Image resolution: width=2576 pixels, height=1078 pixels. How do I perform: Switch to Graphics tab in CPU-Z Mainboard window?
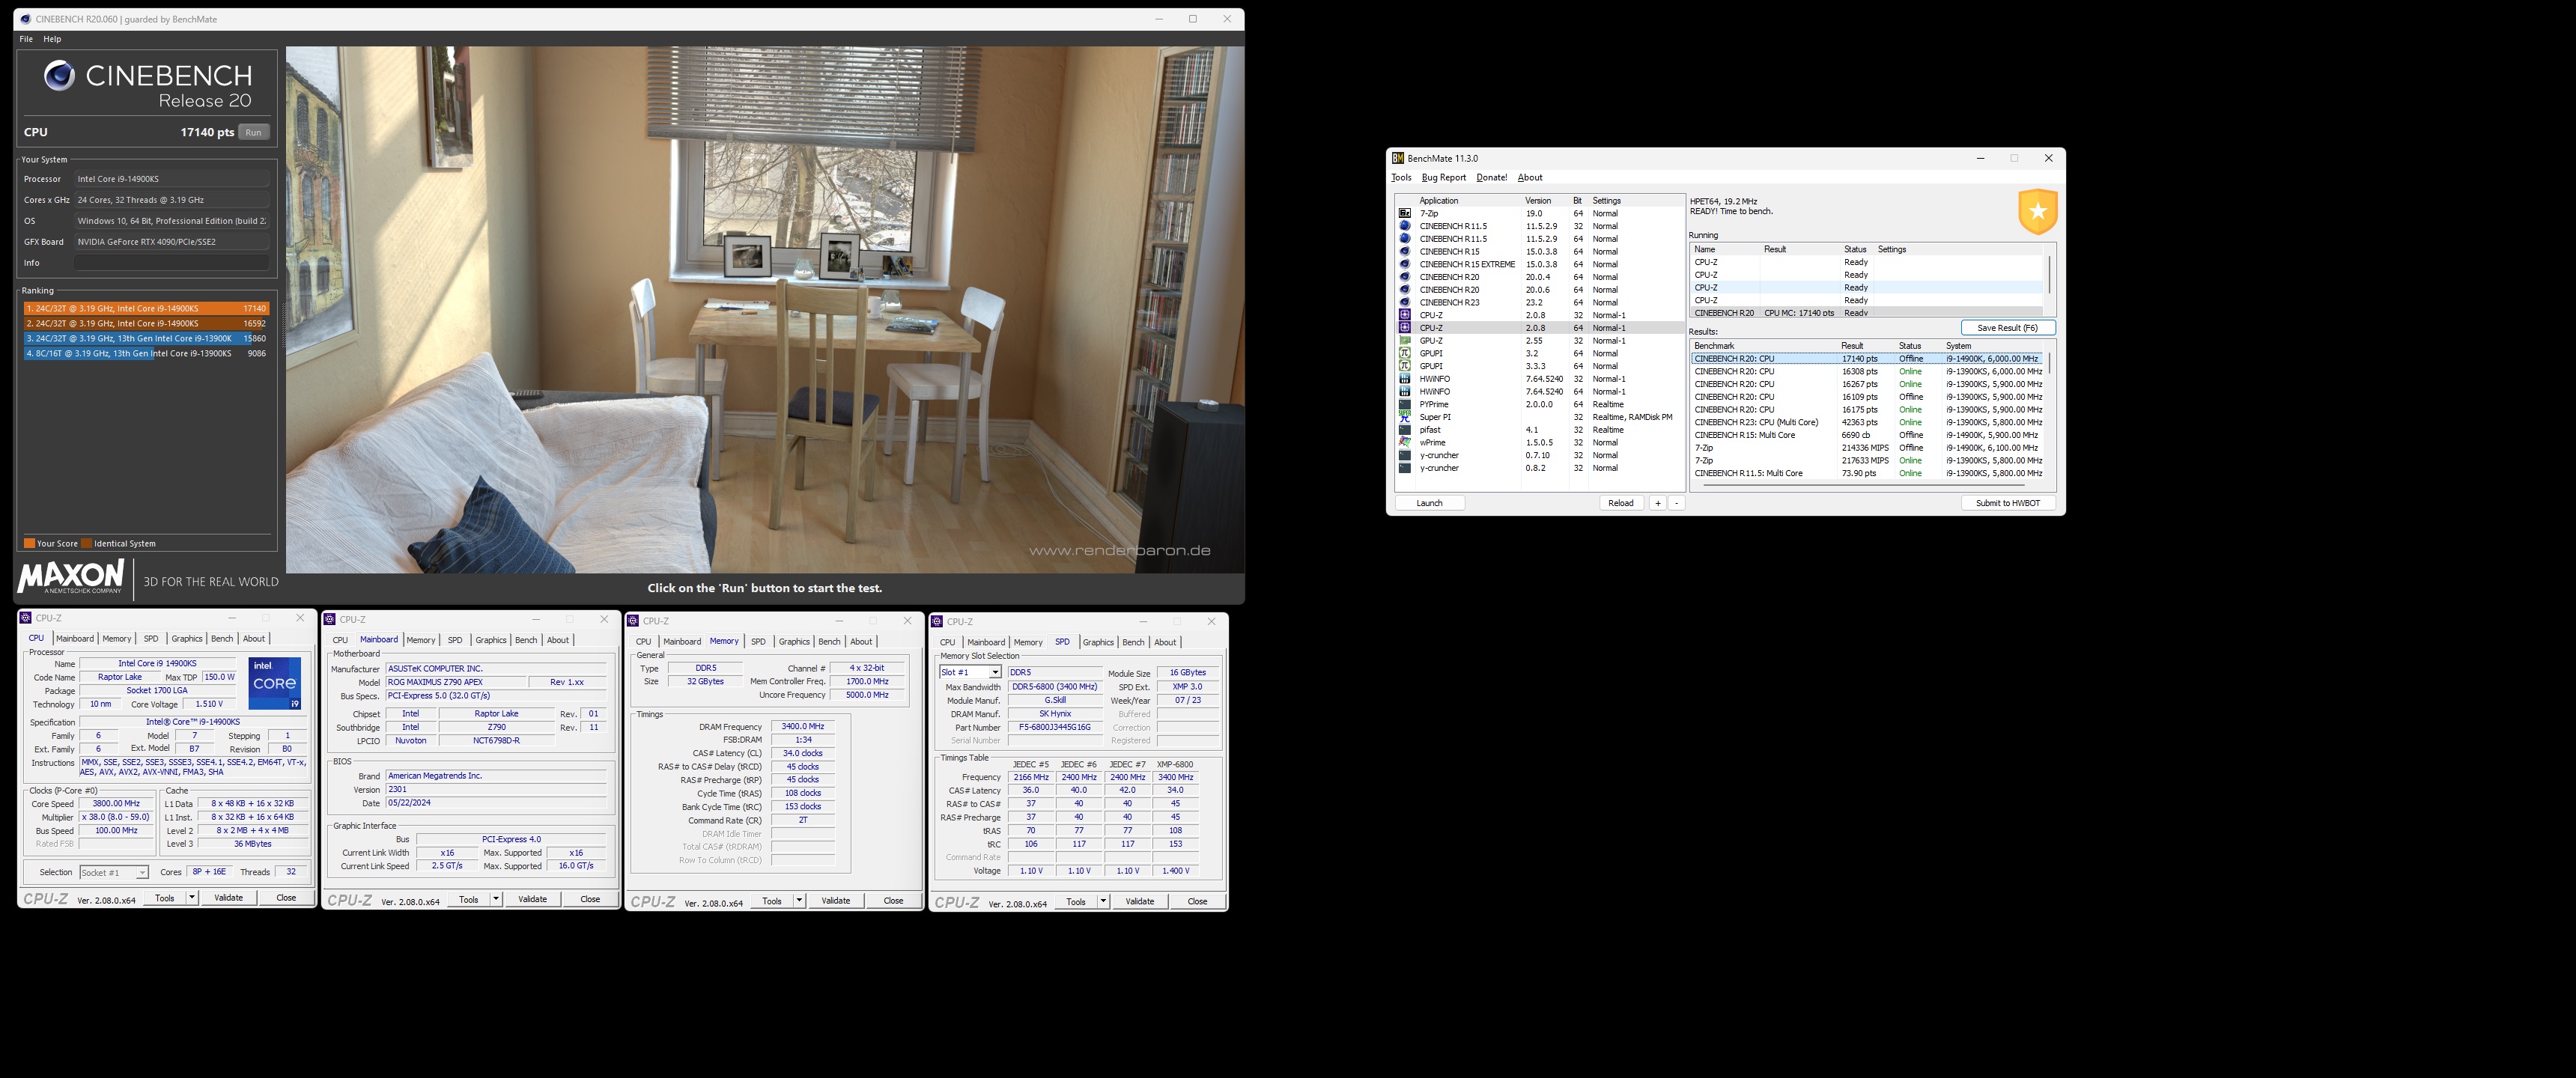click(491, 640)
